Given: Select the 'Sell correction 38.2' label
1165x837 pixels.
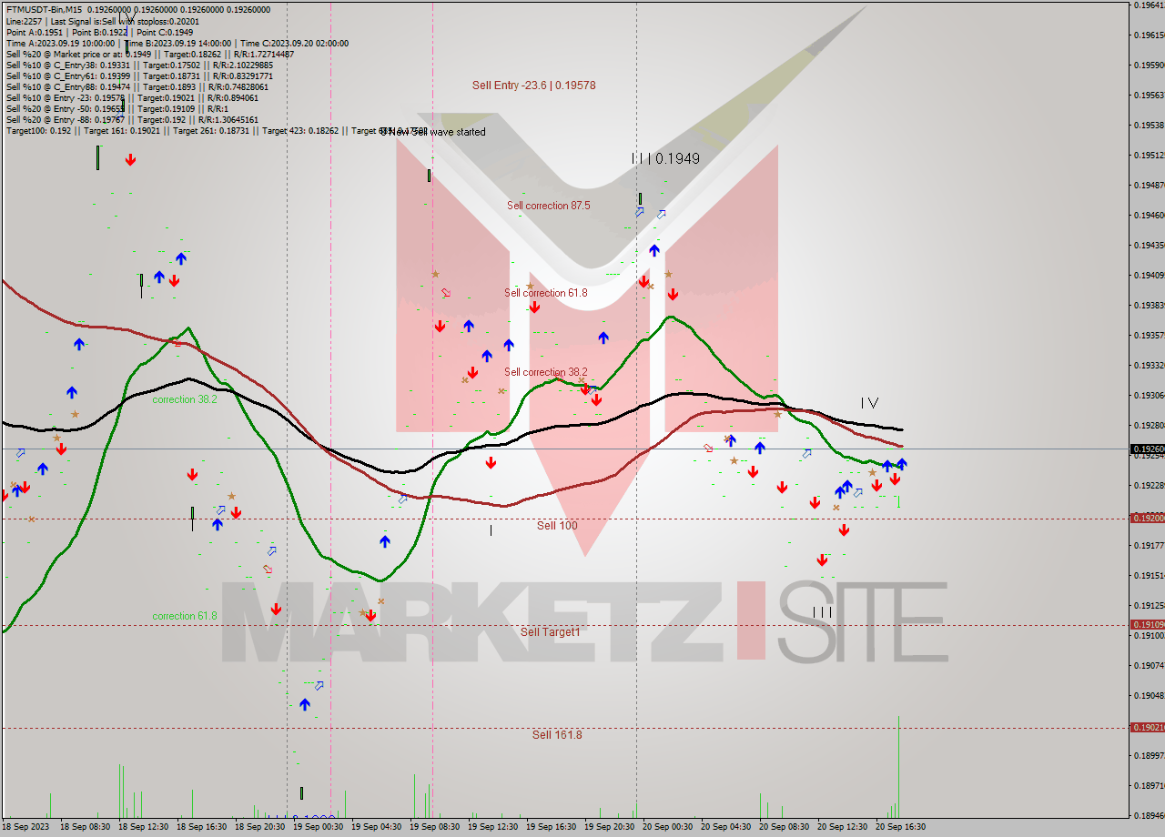Looking at the screenshot, I should [x=546, y=372].
